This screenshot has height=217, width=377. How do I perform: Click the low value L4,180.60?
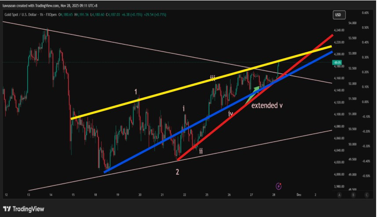pyautogui.click(x=97, y=15)
